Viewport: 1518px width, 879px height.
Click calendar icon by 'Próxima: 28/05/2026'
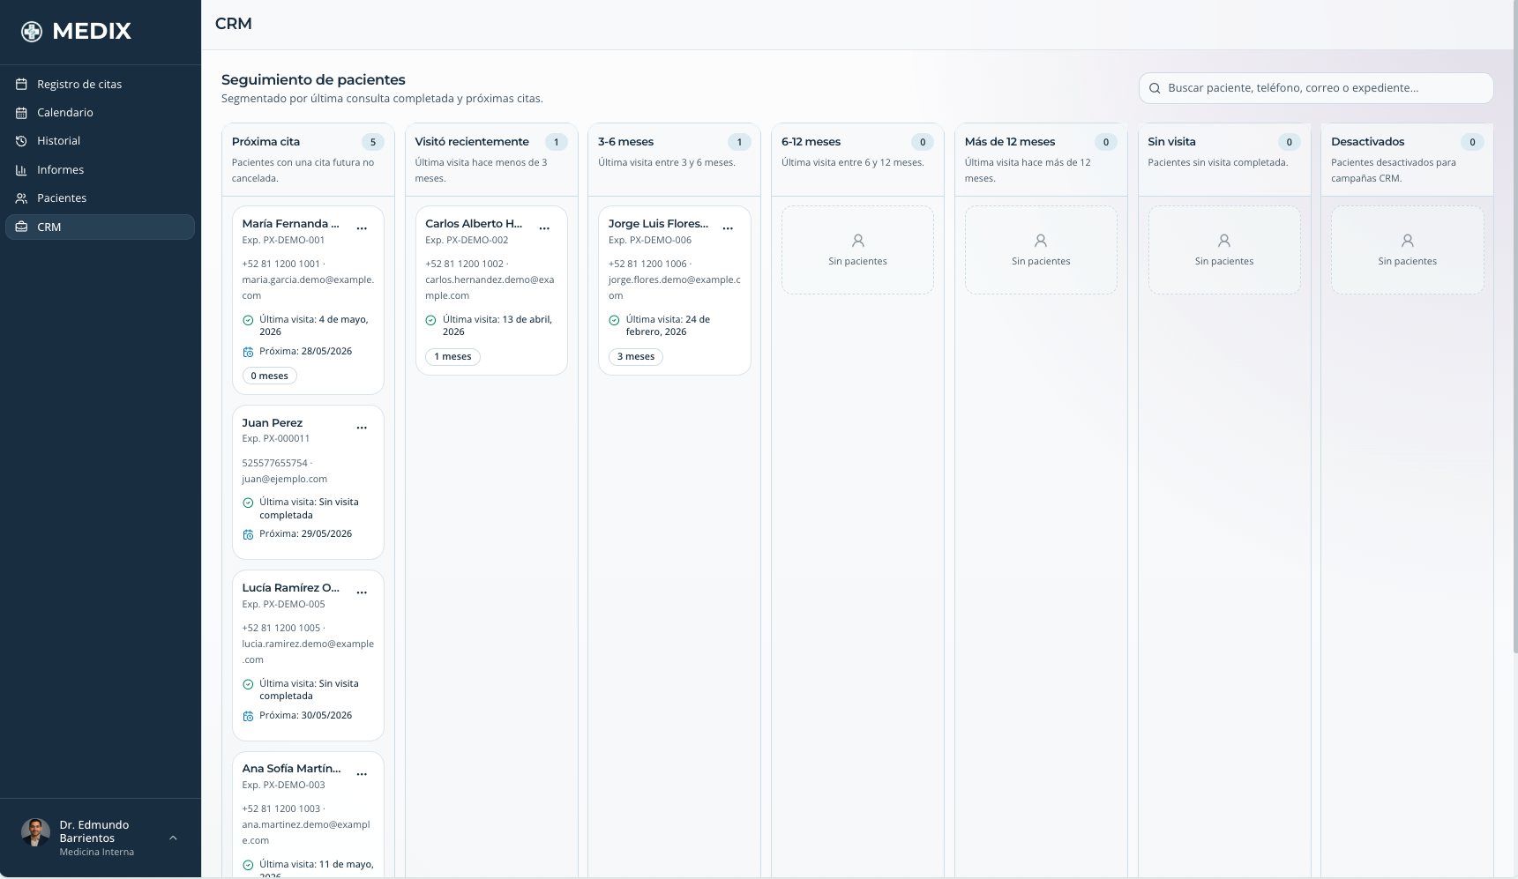click(248, 352)
